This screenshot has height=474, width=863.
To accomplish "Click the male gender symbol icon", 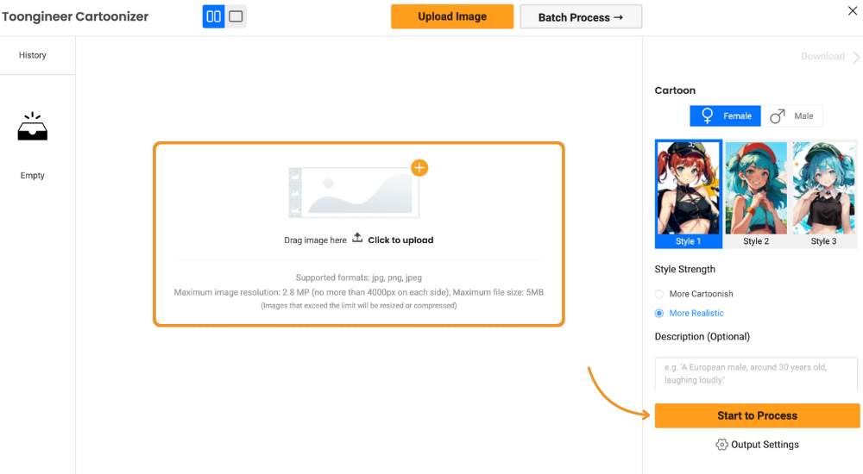I will 778,116.
